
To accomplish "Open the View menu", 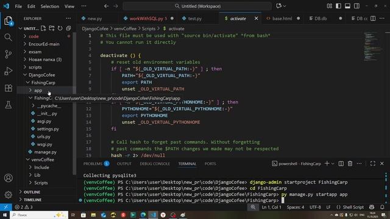I will [69, 6].
